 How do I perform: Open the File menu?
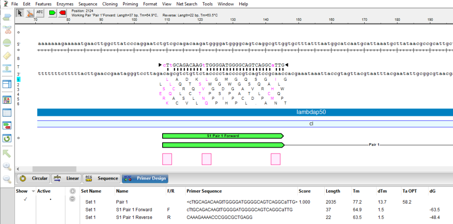tap(15, 4)
